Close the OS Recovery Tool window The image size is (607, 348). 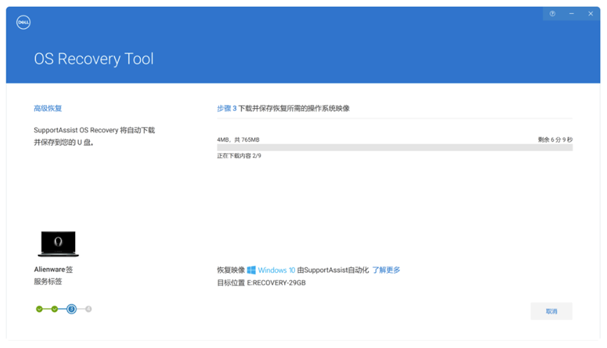pos(590,13)
